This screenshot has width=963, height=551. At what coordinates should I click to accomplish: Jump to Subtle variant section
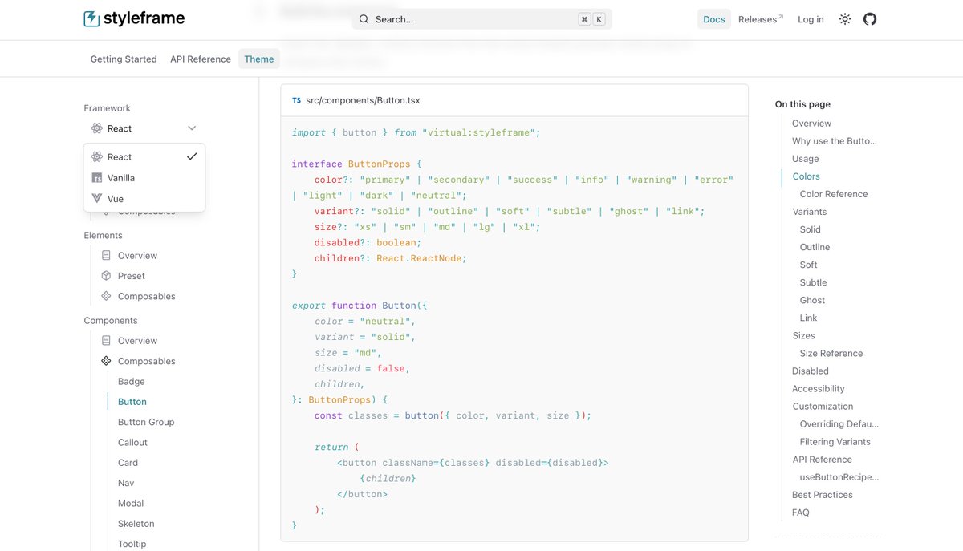tap(813, 282)
